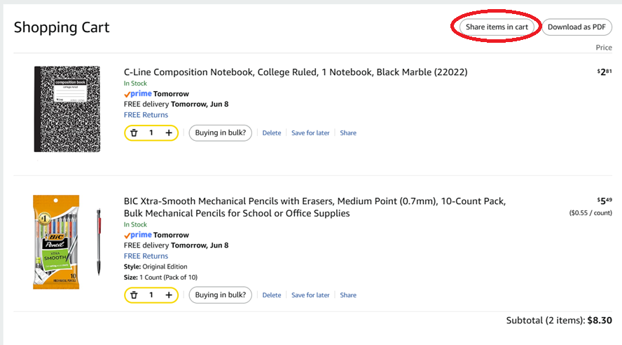Open Buying in bulk for the notebook
Screen dimensions: 622x345
(x=220, y=133)
